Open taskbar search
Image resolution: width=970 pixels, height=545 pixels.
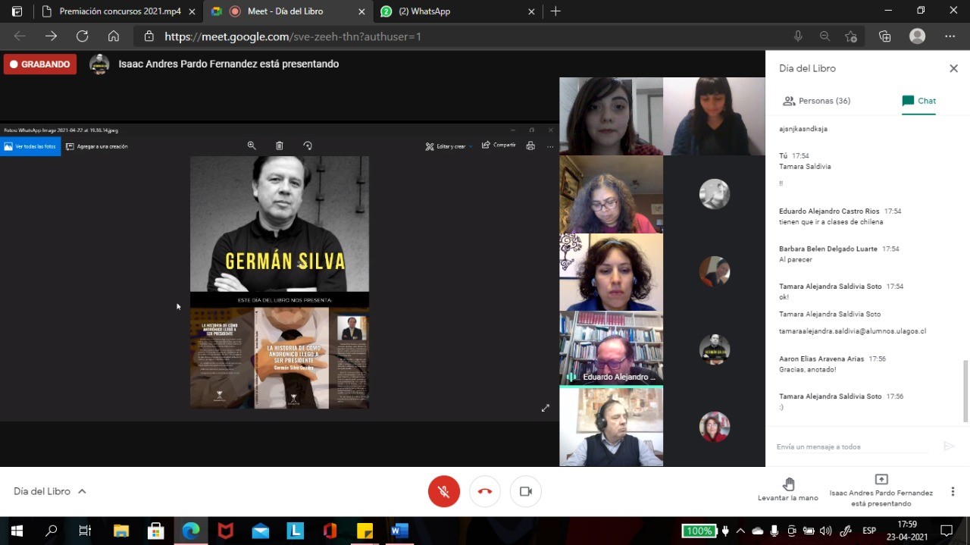click(51, 531)
